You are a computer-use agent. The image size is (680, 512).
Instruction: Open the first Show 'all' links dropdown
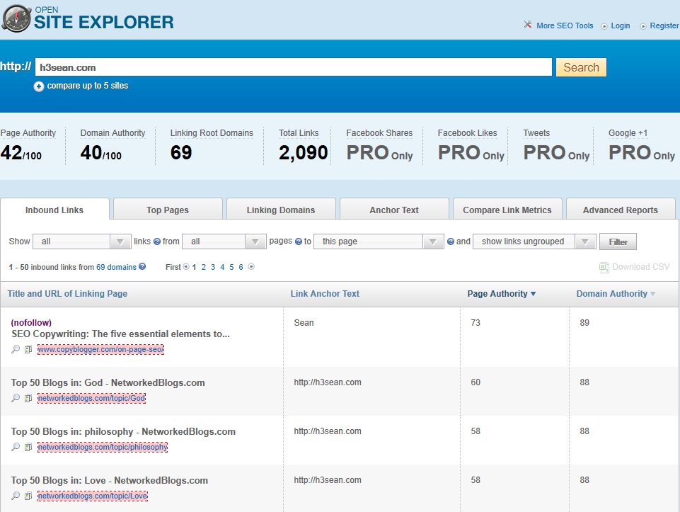tap(81, 241)
